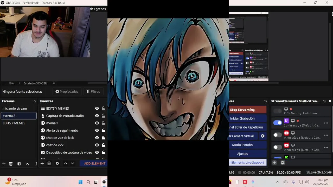The width and height of the screenshot is (333, 187).
Task: Click ADD ELEMENT button
Action: [95, 164]
